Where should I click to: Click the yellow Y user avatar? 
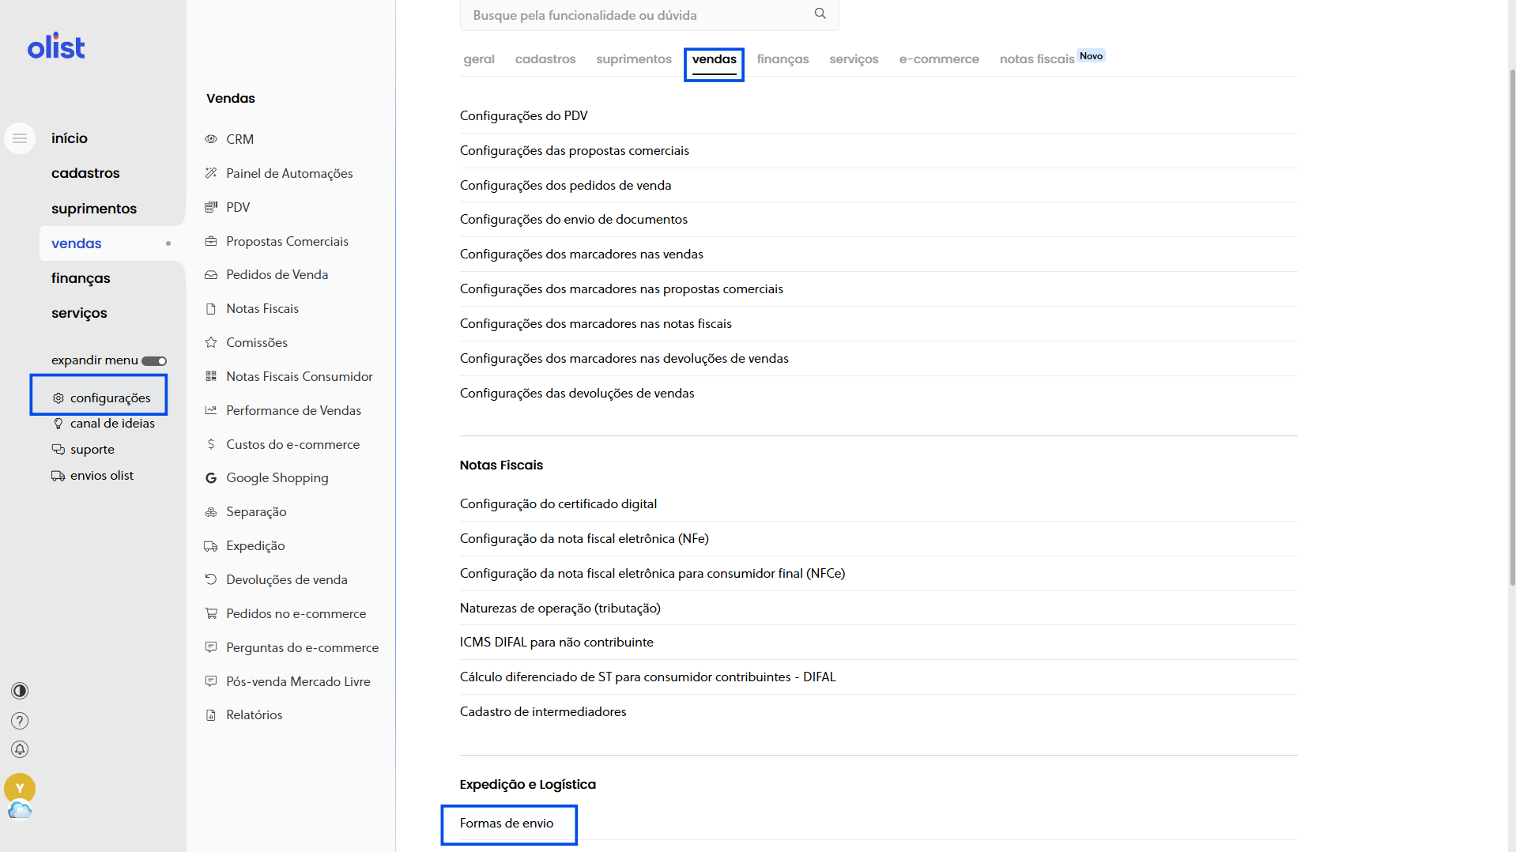tap(20, 788)
